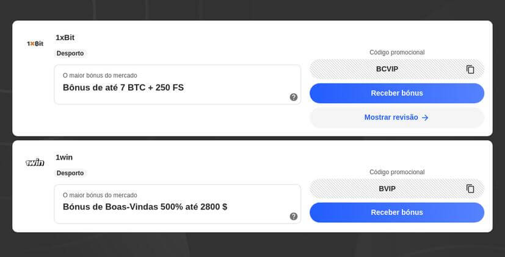Click help icon in 1xBit bonus box
The image size is (505, 257).
tap(294, 97)
